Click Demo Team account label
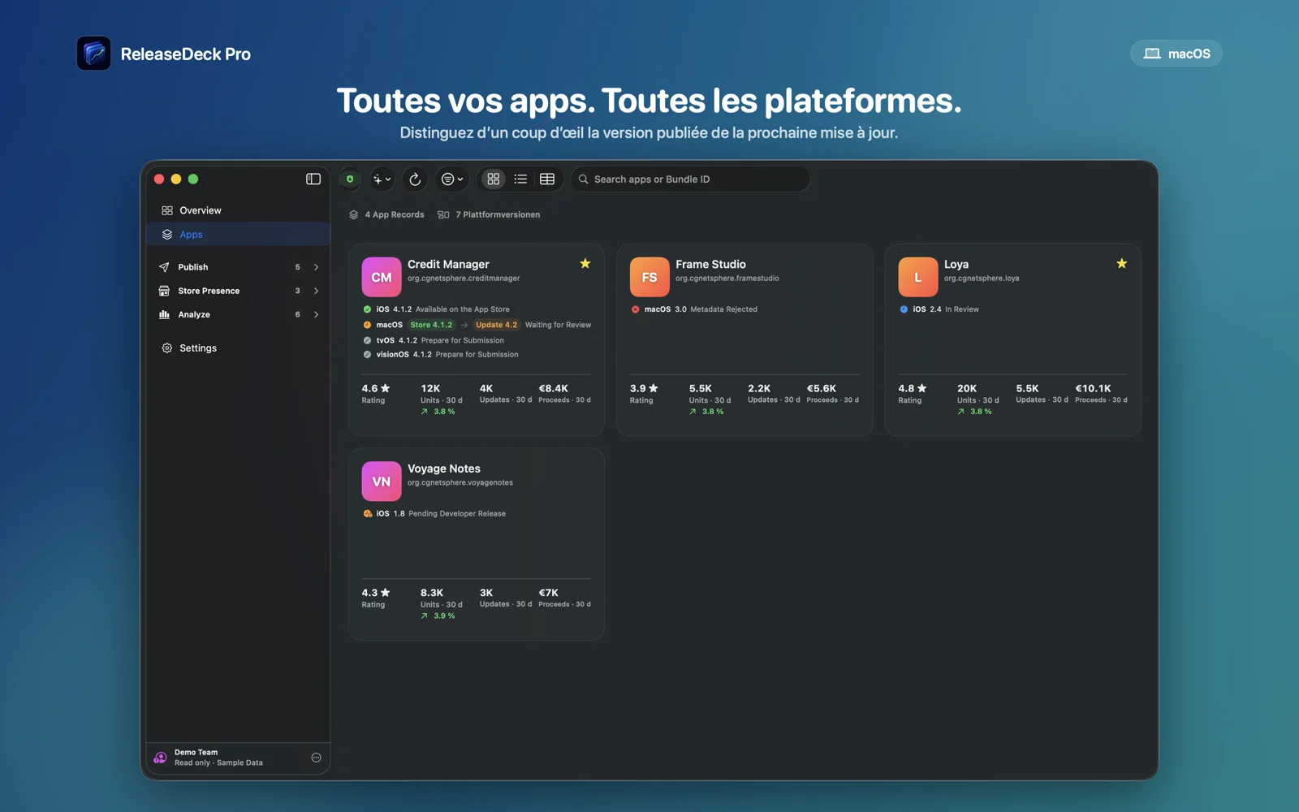 click(196, 752)
